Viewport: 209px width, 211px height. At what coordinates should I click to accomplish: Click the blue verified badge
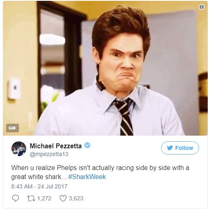pos(87,145)
